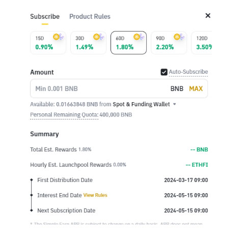
Task: Select the 90D 2.20% duration option
Action: point(169,43)
